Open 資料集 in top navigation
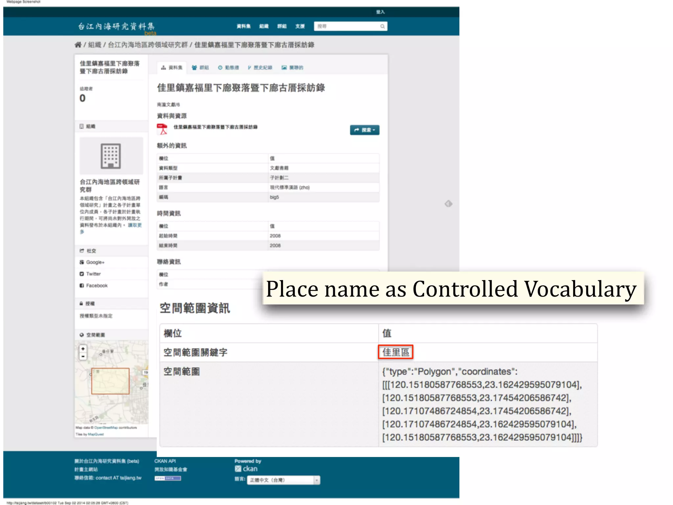This screenshot has height=505, width=673. tap(244, 26)
